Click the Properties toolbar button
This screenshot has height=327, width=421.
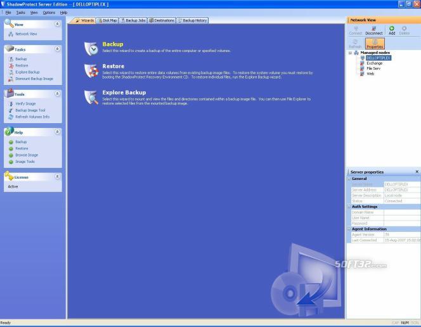pos(375,44)
